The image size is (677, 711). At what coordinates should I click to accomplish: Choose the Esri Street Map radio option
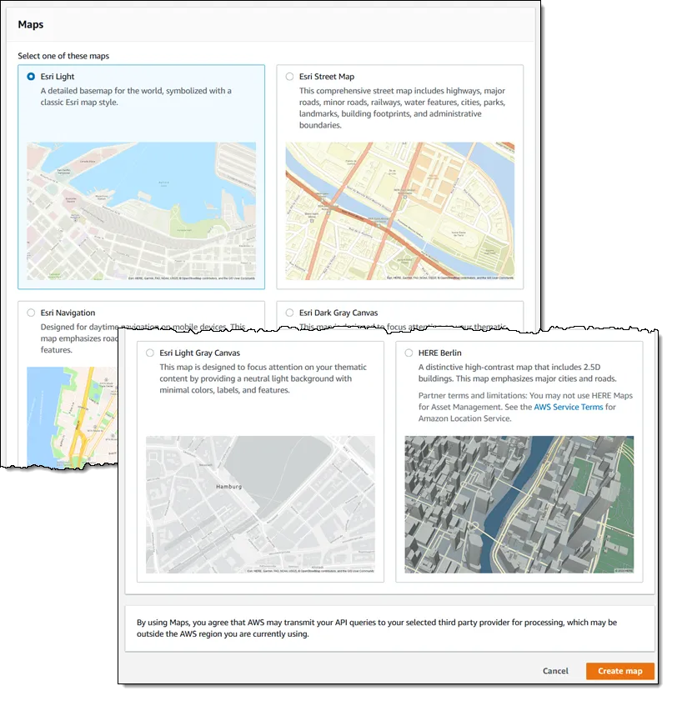[x=289, y=77]
